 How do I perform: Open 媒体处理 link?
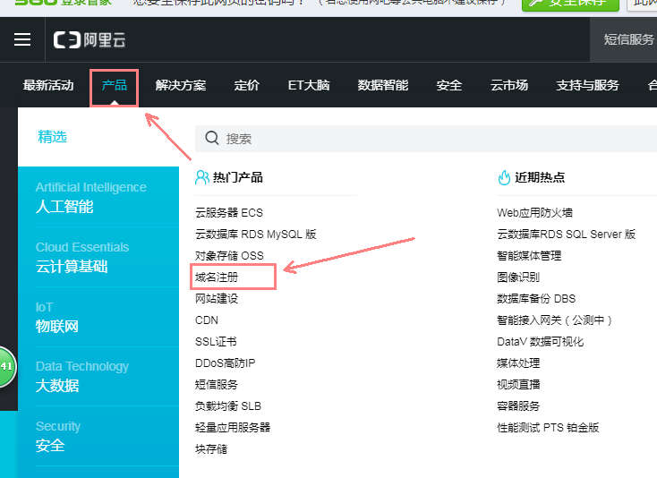(518, 363)
